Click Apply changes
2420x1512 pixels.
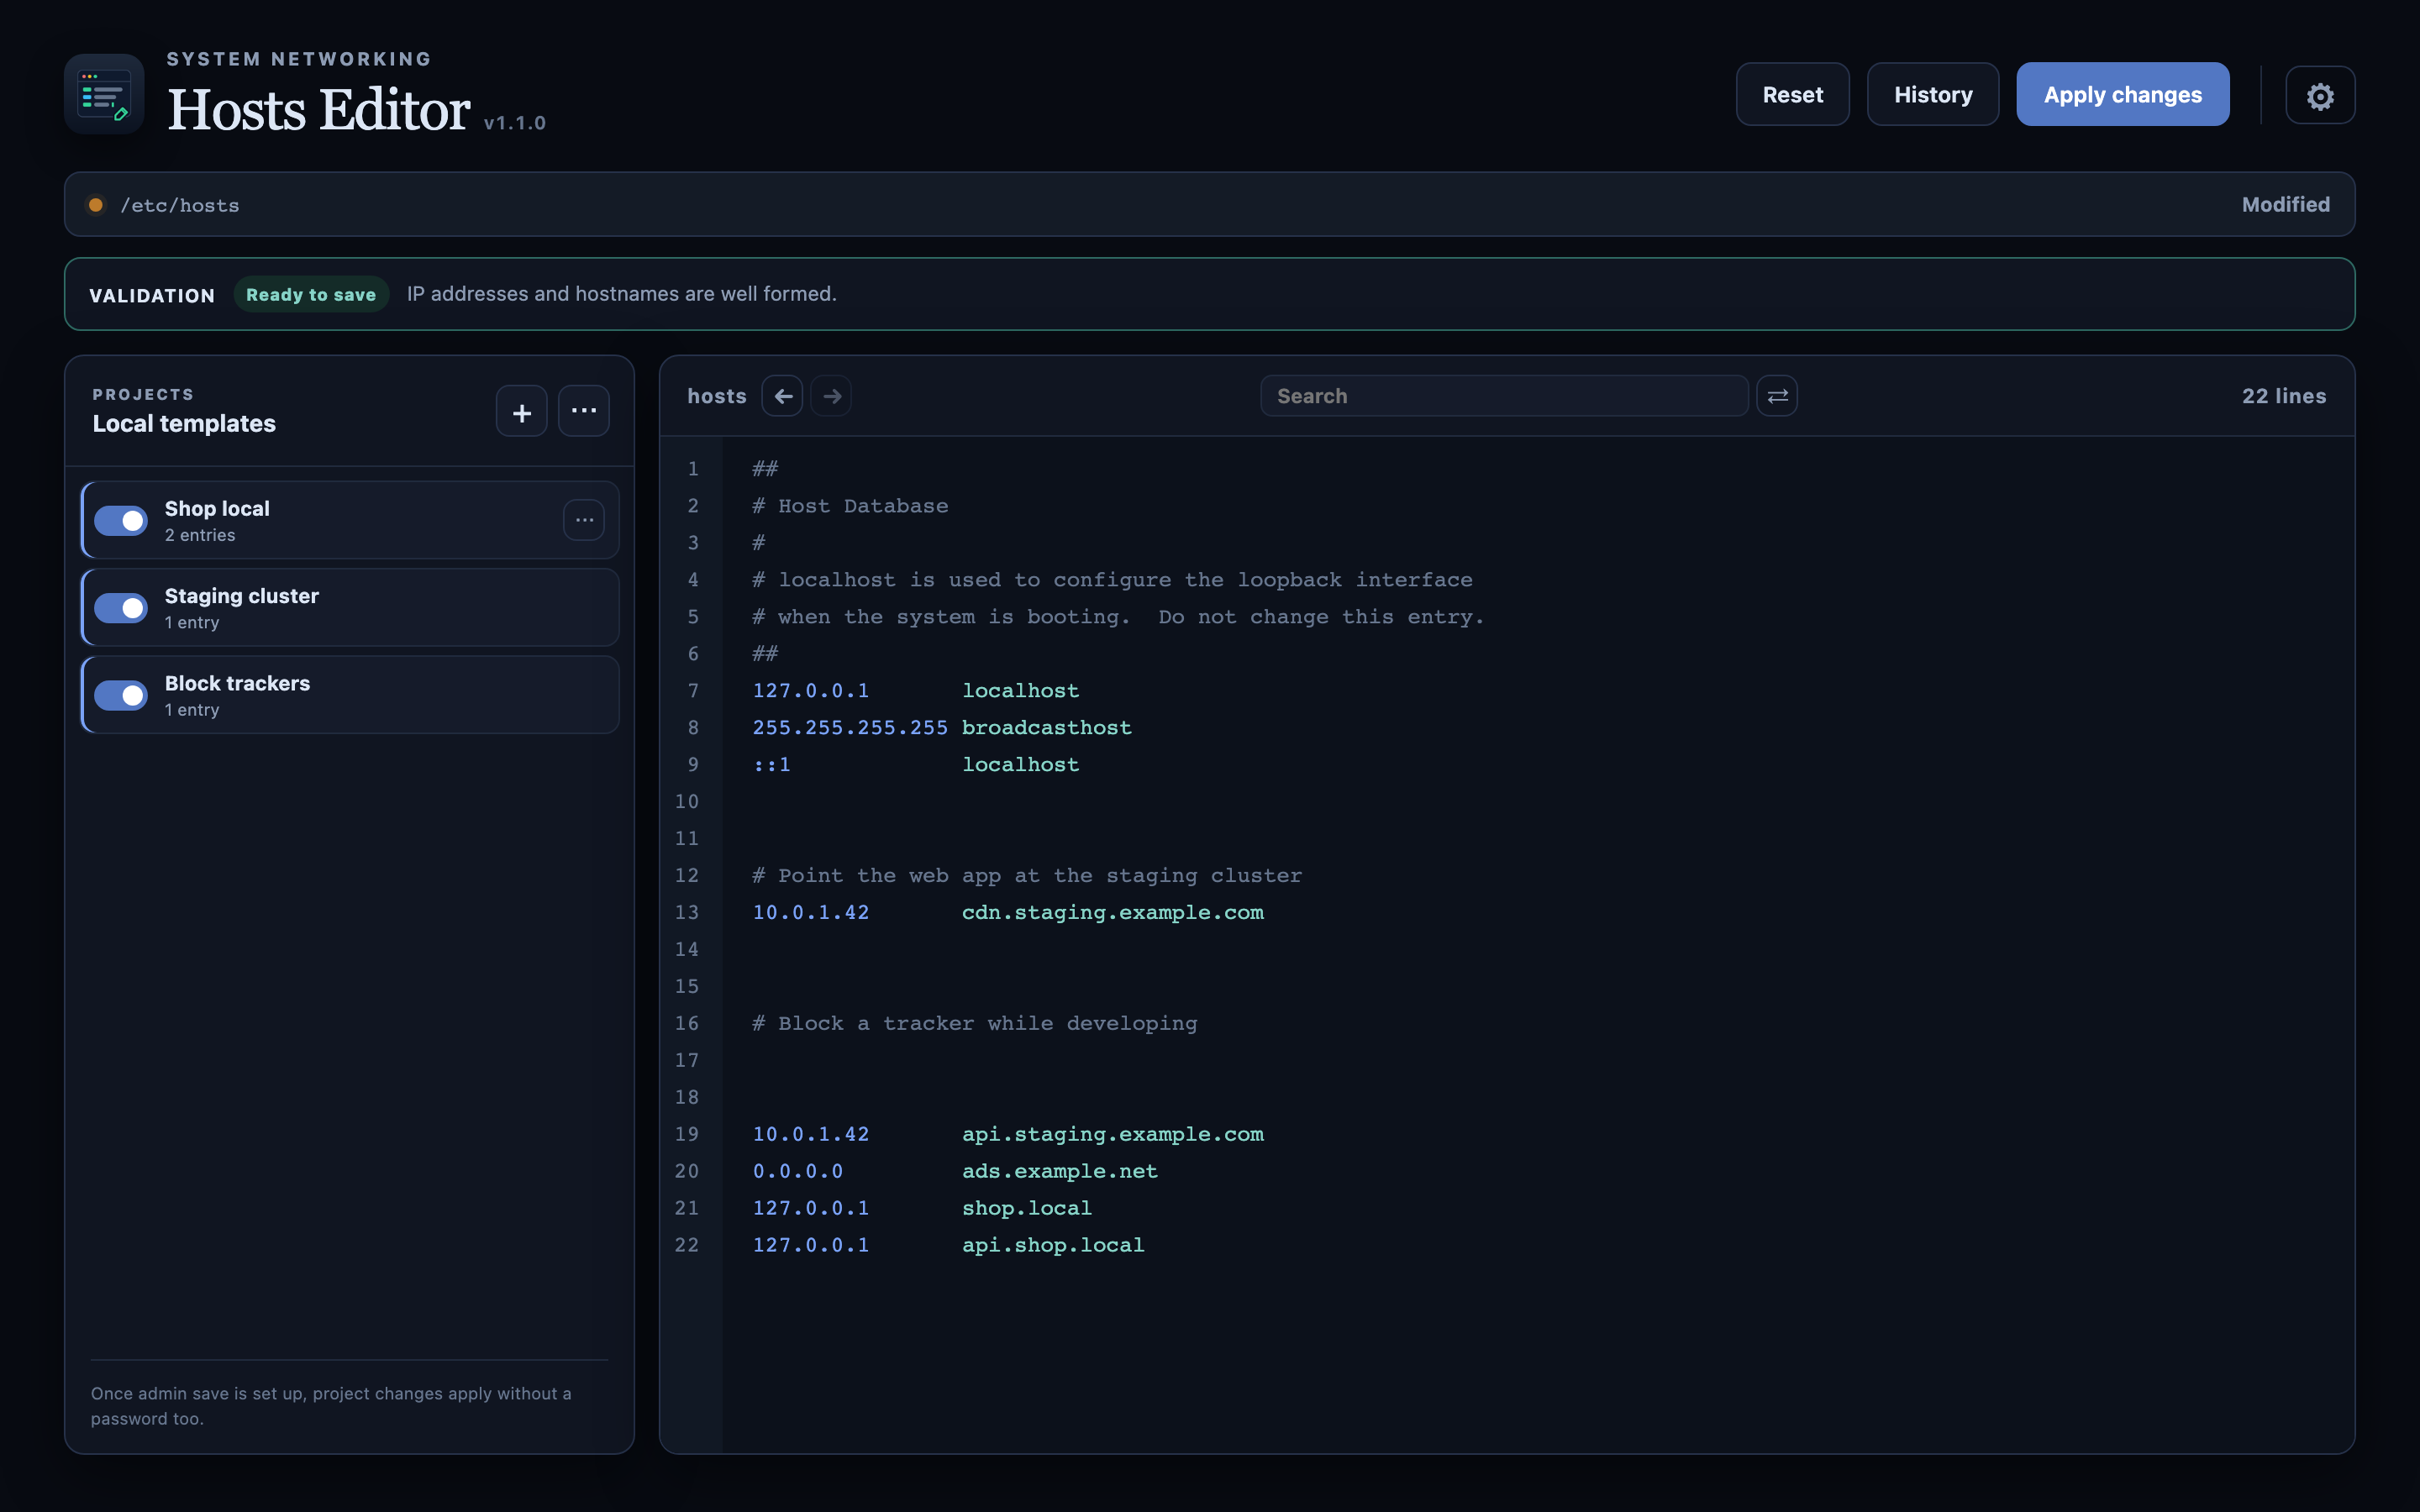click(x=2122, y=95)
